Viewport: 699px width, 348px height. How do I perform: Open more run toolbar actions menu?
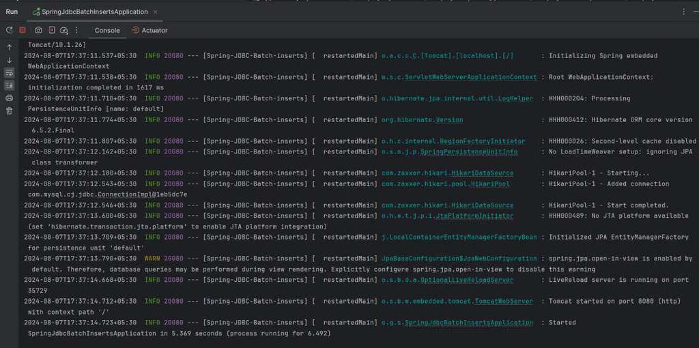click(76, 30)
